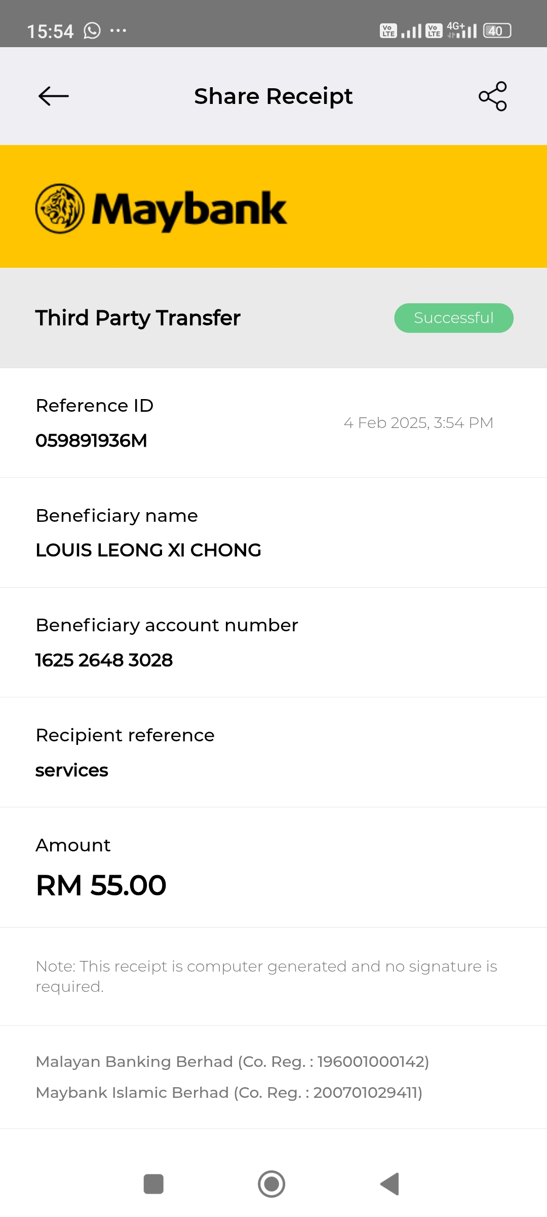547x1217 pixels.
Task: Tap the Third Party Transfer heading
Action: (138, 318)
